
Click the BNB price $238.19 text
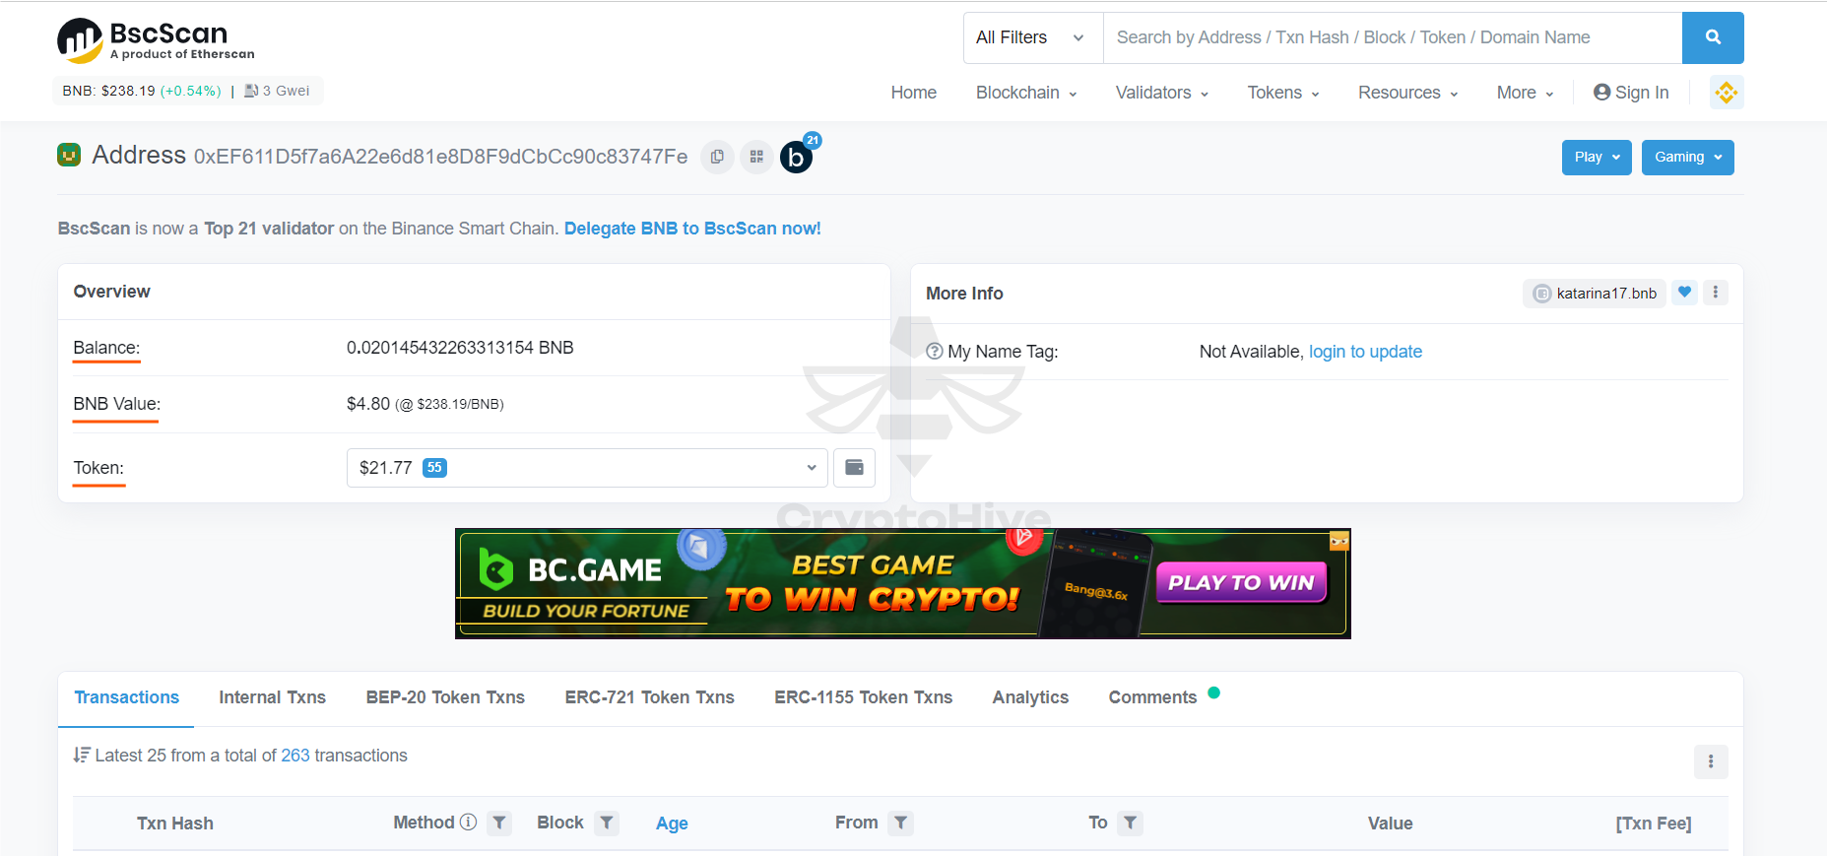point(128,91)
